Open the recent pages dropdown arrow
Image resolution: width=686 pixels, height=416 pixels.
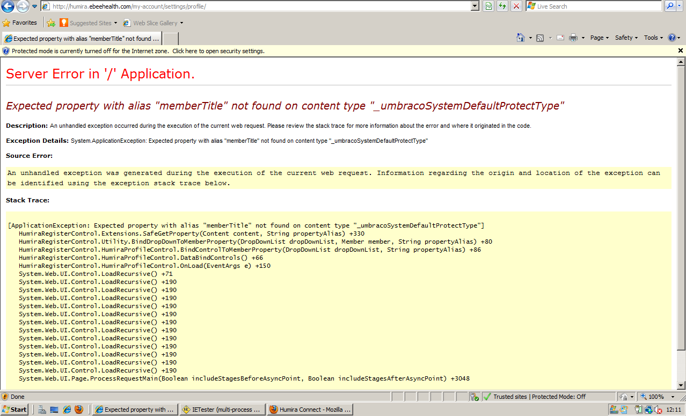click(x=34, y=6)
